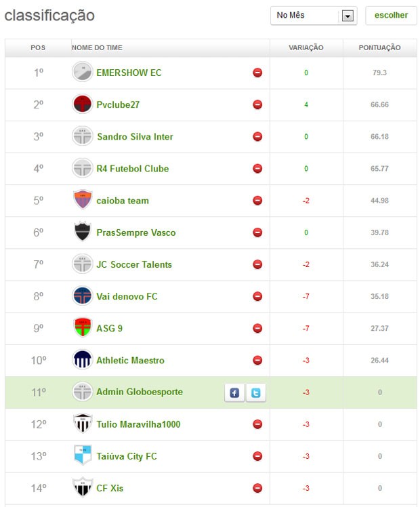Select the PONTUAÇÃO column header
The height and width of the screenshot is (507, 420).
[379, 48]
